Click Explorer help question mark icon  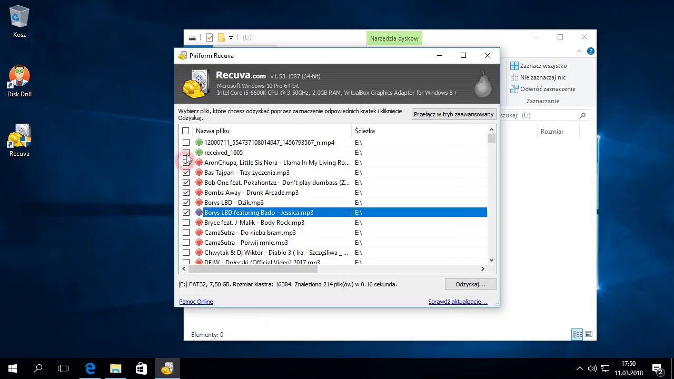pos(591,52)
